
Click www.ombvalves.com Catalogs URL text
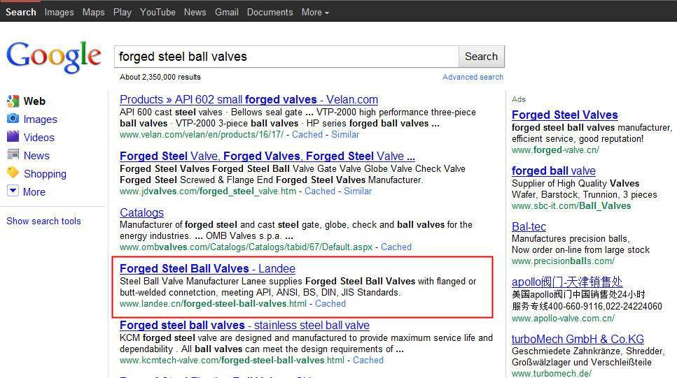tap(246, 247)
